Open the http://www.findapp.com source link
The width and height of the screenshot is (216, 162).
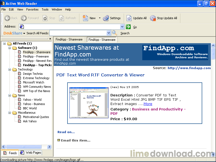pyautogui.click(x=189, y=68)
